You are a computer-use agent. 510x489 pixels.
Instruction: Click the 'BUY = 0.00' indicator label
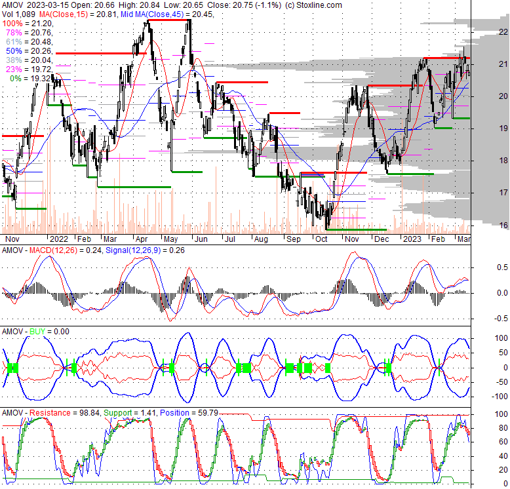(x=49, y=332)
